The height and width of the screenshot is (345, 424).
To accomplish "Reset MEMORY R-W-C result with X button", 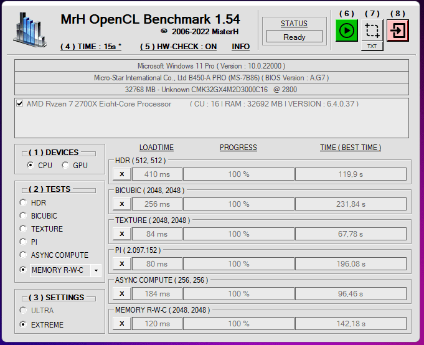I will [x=122, y=323].
